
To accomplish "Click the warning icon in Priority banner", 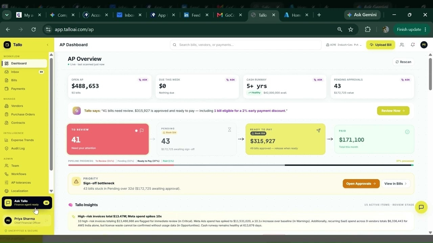I will coord(76,182).
